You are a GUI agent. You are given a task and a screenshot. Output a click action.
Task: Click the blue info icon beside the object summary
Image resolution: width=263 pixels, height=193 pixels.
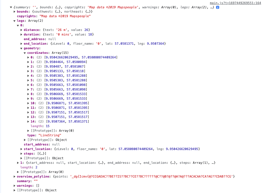coord(217,7)
